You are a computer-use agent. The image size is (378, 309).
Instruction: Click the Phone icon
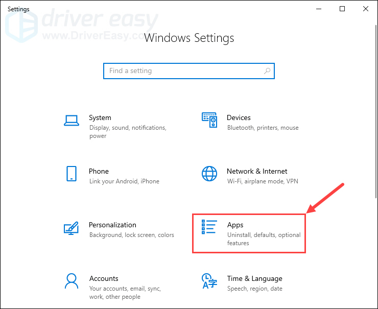(72, 174)
